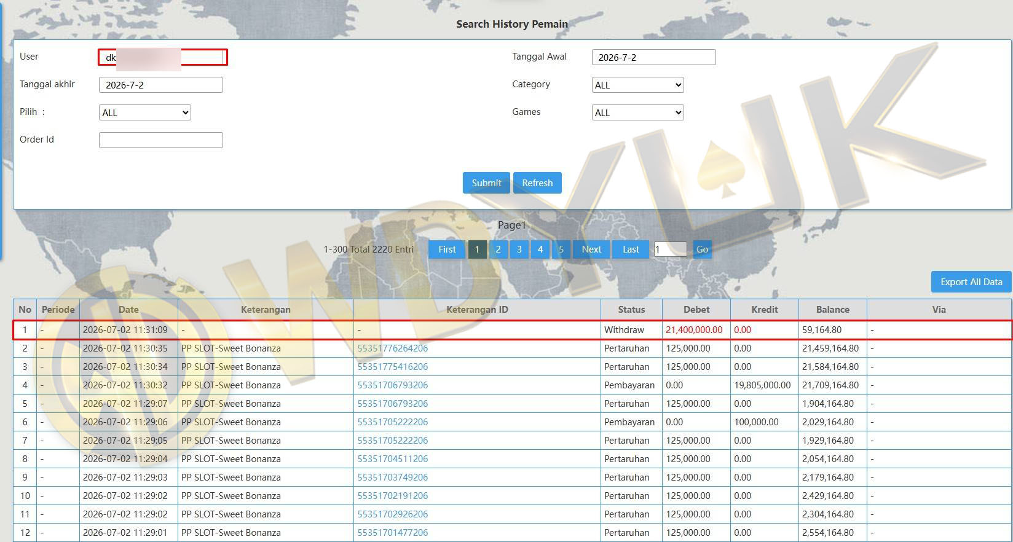Click the Search History Pemain title
This screenshot has height=542, width=1013.
[512, 24]
